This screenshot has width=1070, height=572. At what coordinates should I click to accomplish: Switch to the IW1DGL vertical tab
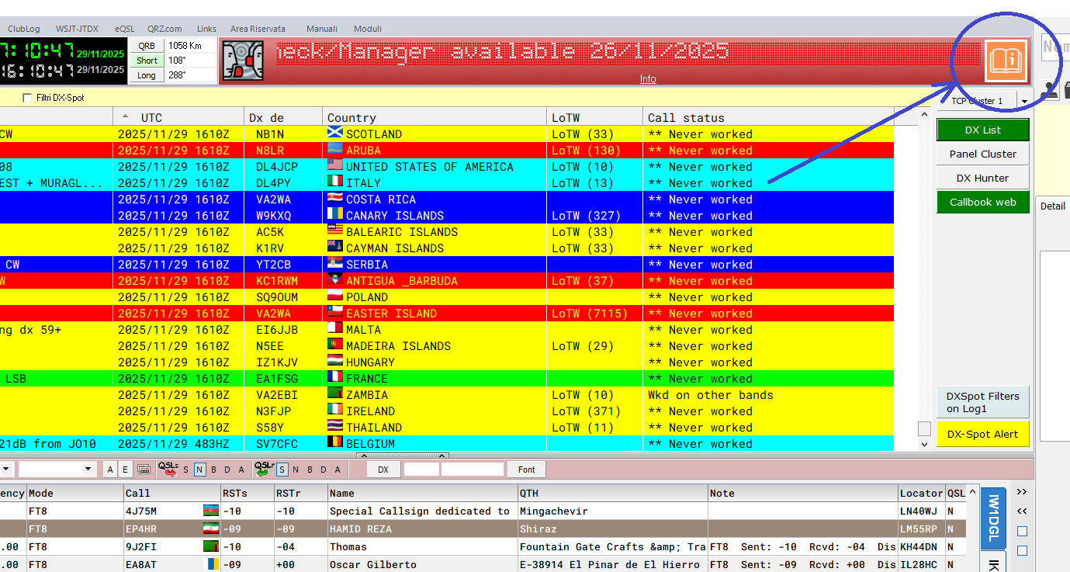[x=993, y=518]
